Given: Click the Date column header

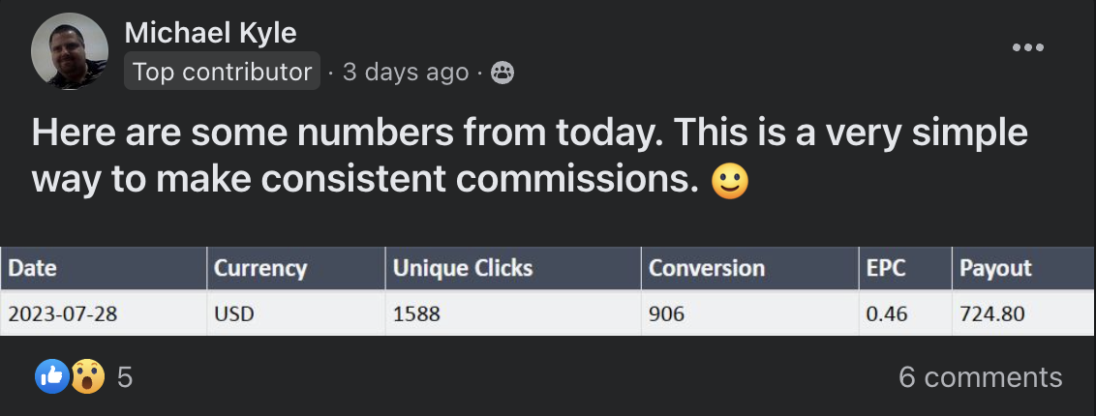Looking at the screenshot, I should [33, 268].
